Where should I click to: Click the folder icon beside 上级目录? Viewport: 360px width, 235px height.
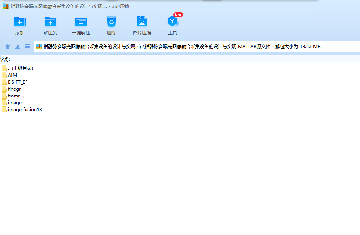pyautogui.click(x=4, y=68)
